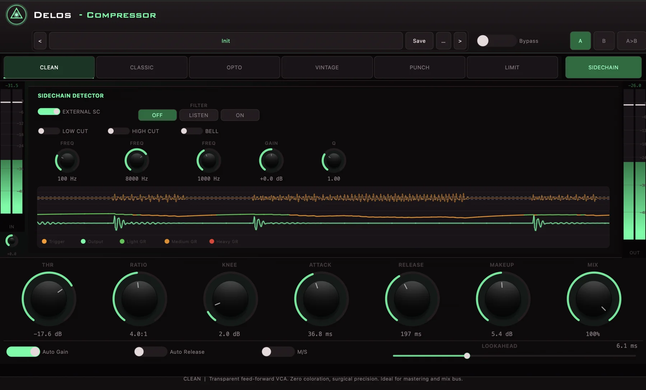Image resolution: width=646 pixels, height=390 pixels.
Task: Enable the Bell filter toggle
Action: tap(192, 131)
